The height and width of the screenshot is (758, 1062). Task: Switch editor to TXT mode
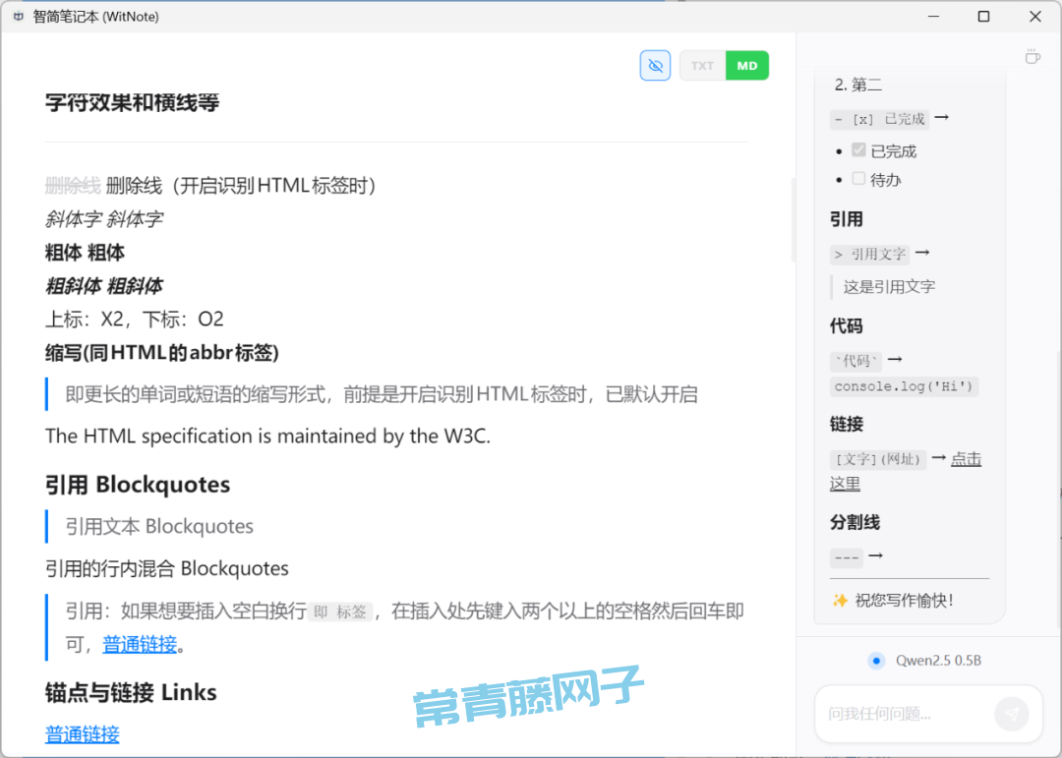click(702, 66)
